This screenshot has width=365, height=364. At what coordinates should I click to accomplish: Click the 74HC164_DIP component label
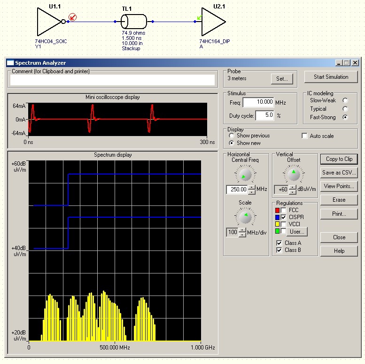(215, 41)
